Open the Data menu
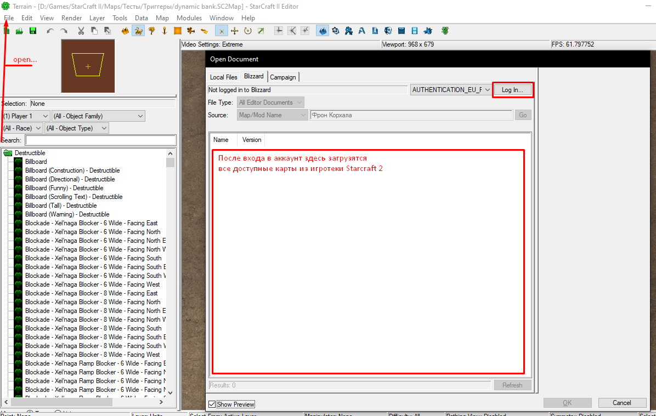The height and width of the screenshot is (416, 656). (142, 18)
